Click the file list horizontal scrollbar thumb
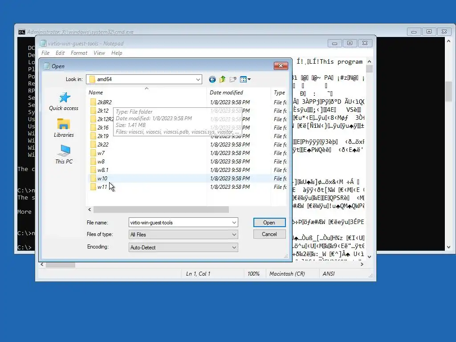This screenshot has height=342, width=456. click(161, 209)
